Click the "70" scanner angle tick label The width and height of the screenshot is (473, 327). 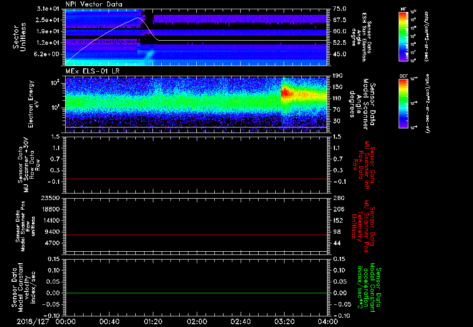[x=336, y=110]
